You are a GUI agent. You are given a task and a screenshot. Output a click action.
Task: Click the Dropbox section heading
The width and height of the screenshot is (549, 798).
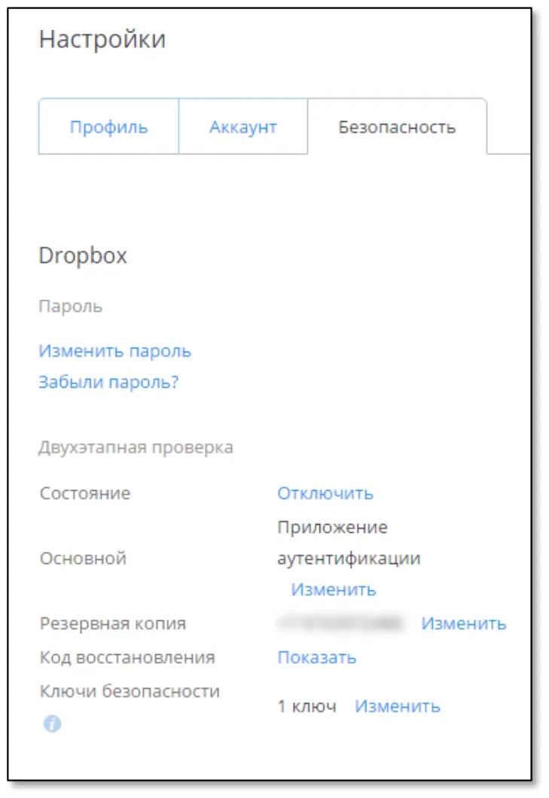pyautogui.click(x=83, y=255)
